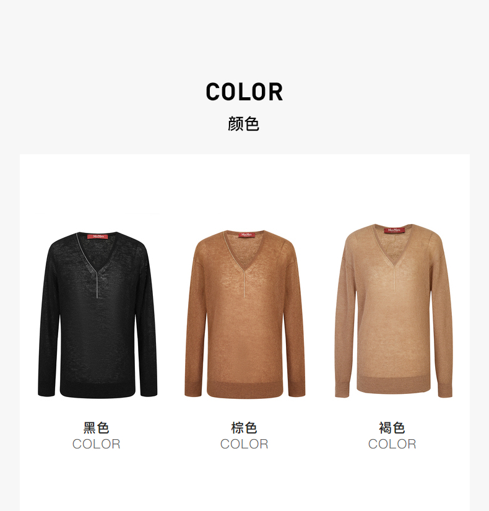Select the brown sweater in the middle
Viewport: 489px width, 511px height.
pos(244,314)
